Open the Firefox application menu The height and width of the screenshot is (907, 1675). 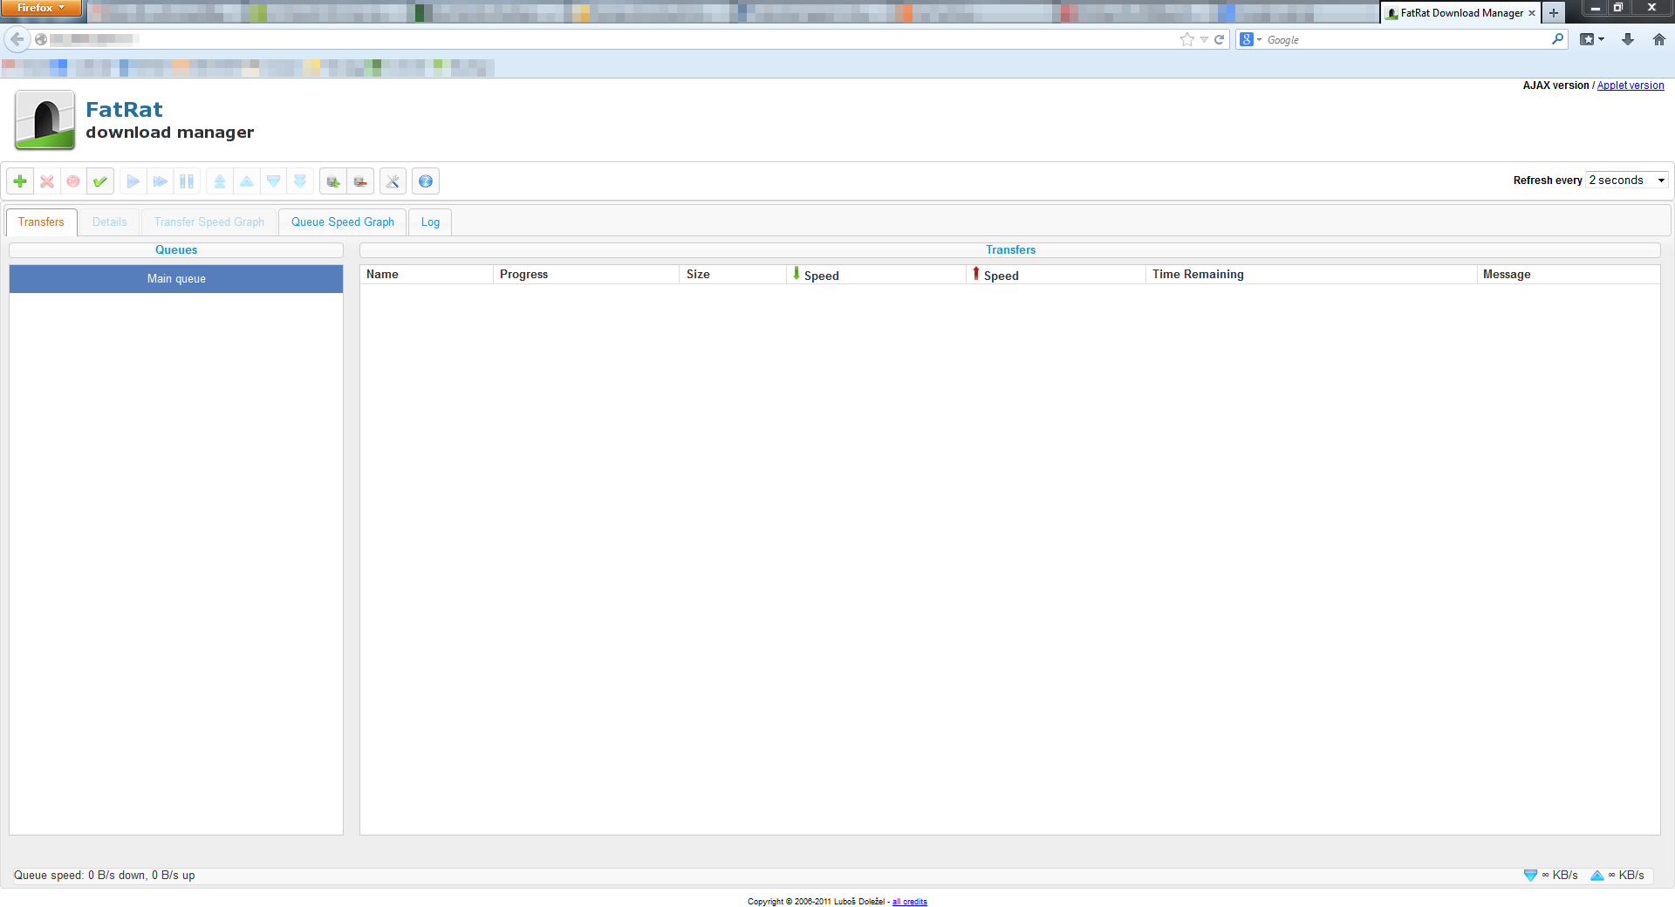pos(41,8)
